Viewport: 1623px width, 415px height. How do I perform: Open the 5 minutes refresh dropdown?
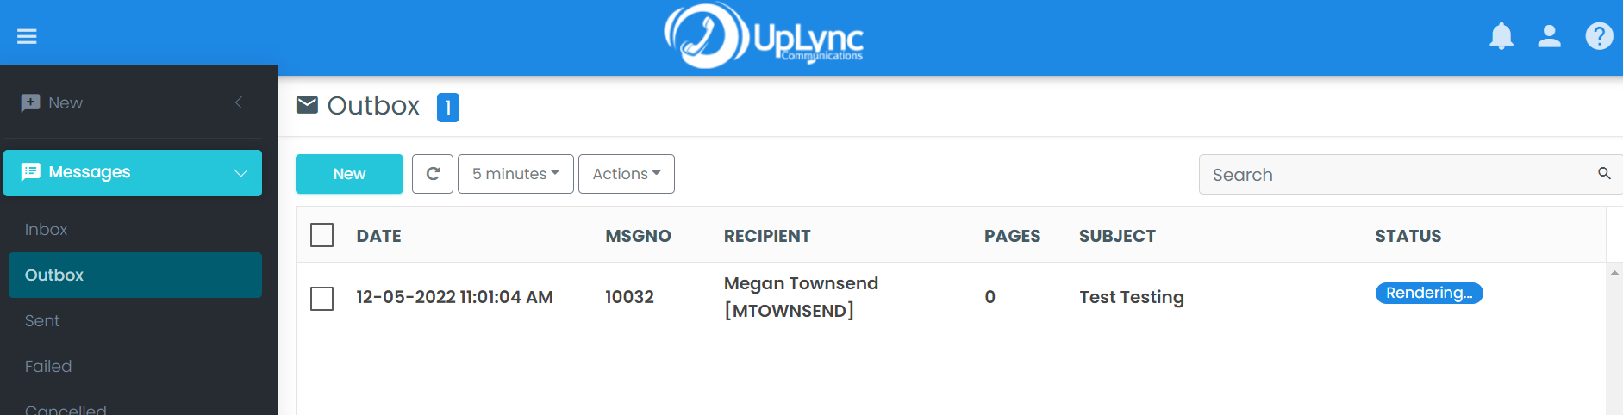click(x=515, y=174)
